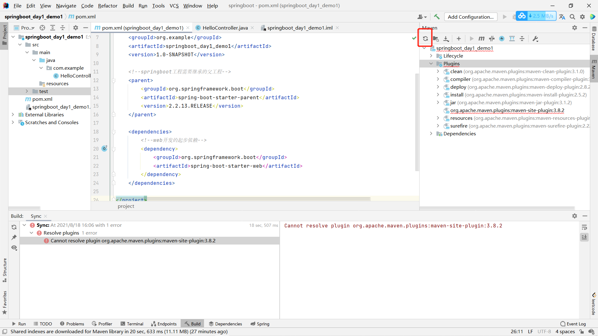Click Generate Sources and Update Folders icon
Screen dimensions: 598x336
(436, 39)
